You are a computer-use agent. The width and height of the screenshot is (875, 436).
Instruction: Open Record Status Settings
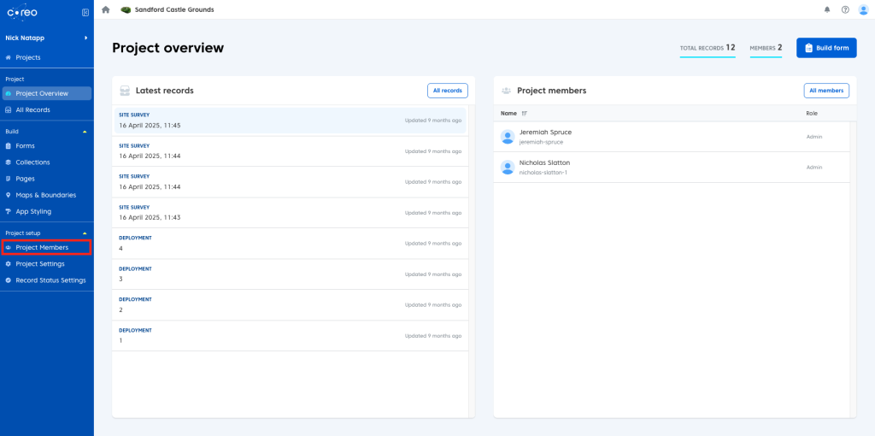click(x=50, y=280)
